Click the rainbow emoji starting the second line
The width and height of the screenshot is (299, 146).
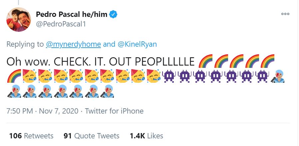(14, 76)
